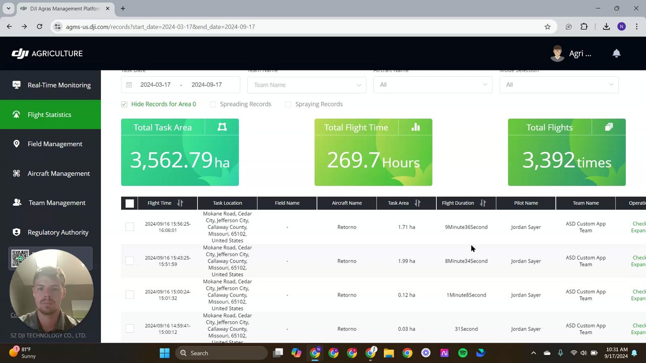Click the 0.12 ha task area cell
Screen dimensions: 646x363
[406, 295]
